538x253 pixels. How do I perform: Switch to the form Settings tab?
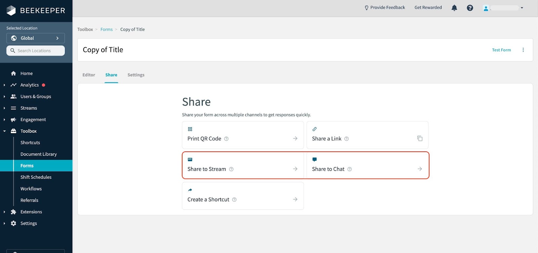[136, 75]
